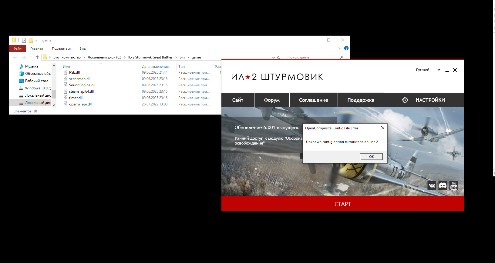The height and width of the screenshot is (263, 495).
Task: Click the search magnifier icon in Explorer
Action: 342,57
